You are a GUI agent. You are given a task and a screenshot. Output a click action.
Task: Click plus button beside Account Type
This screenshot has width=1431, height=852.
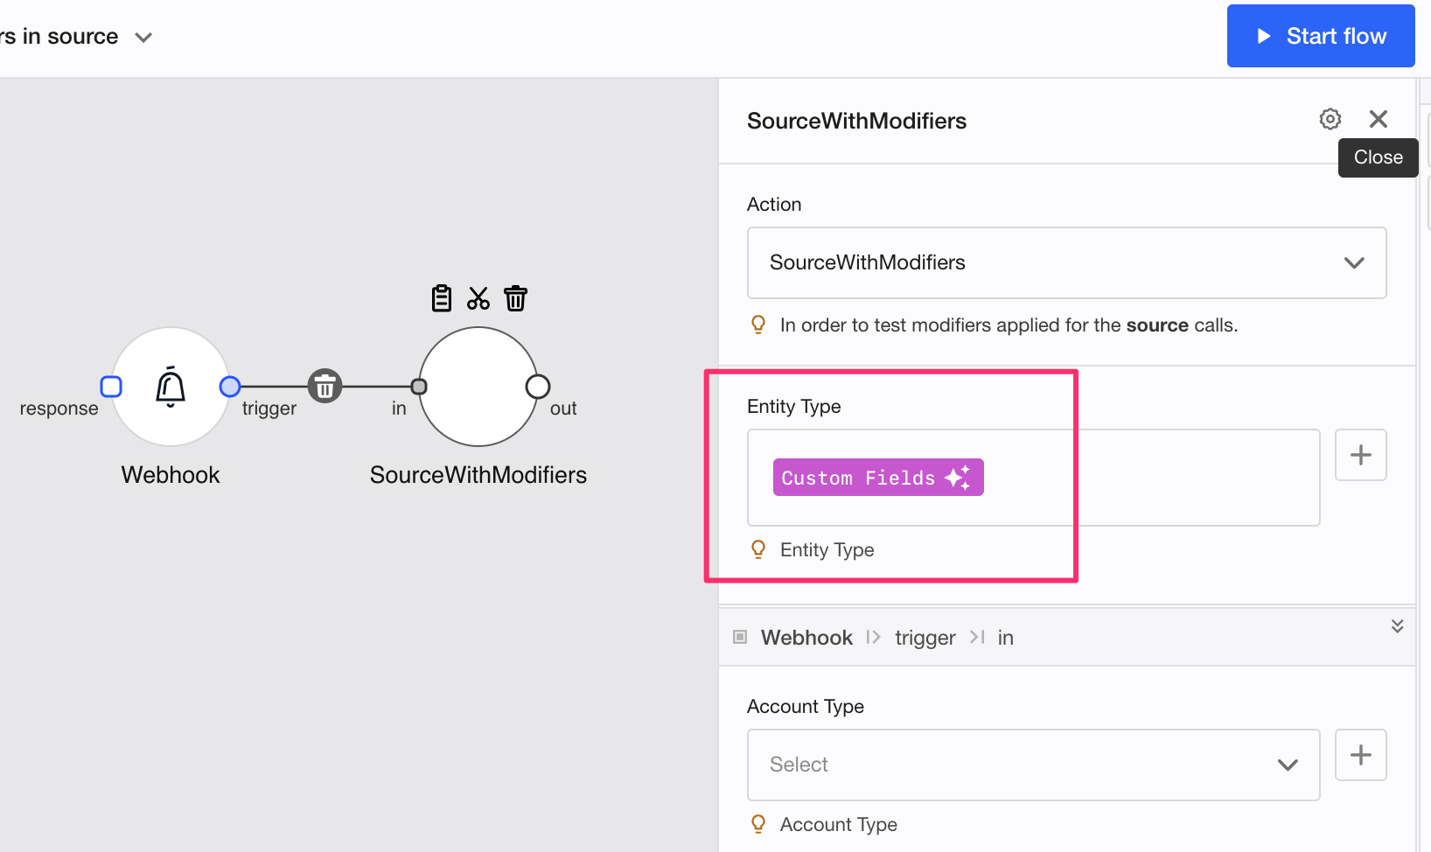1360,755
